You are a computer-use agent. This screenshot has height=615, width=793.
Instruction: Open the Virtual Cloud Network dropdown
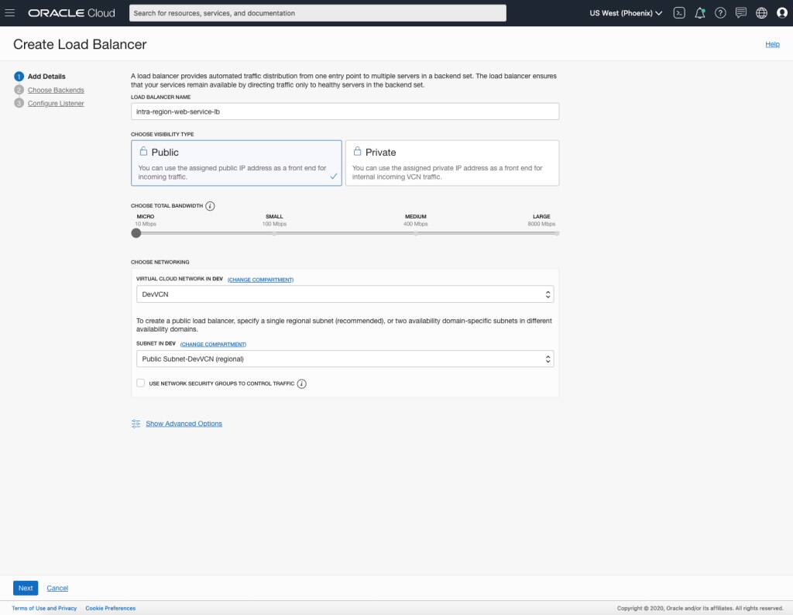coord(345,294)
